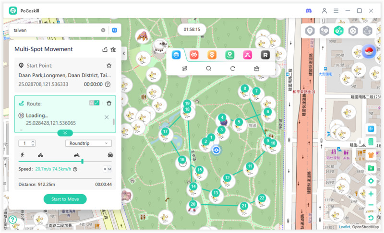Click the spider Pokemon map thumbnail
Viewport: 384px width, 233px height.
(x=142, y=36)
